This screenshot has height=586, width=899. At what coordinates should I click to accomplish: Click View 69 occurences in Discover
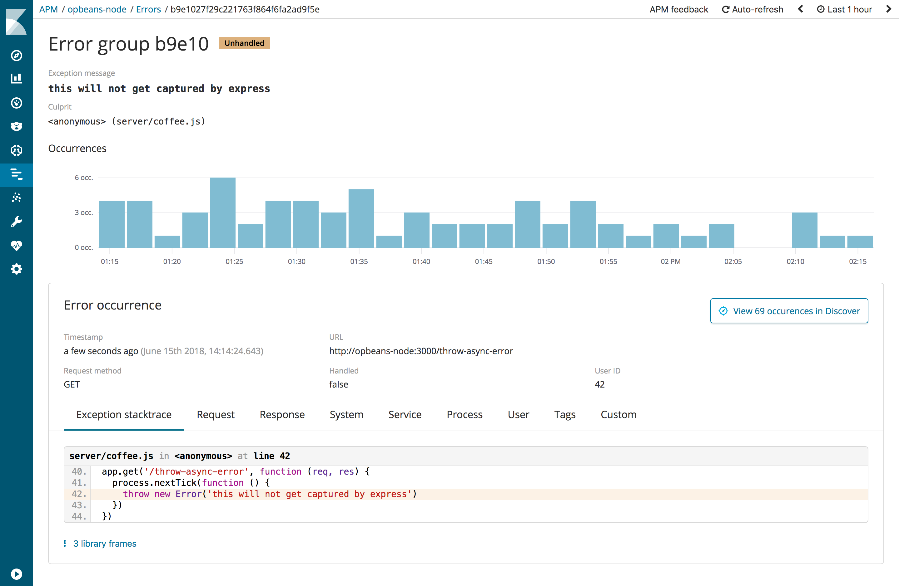tap(789, 310)
